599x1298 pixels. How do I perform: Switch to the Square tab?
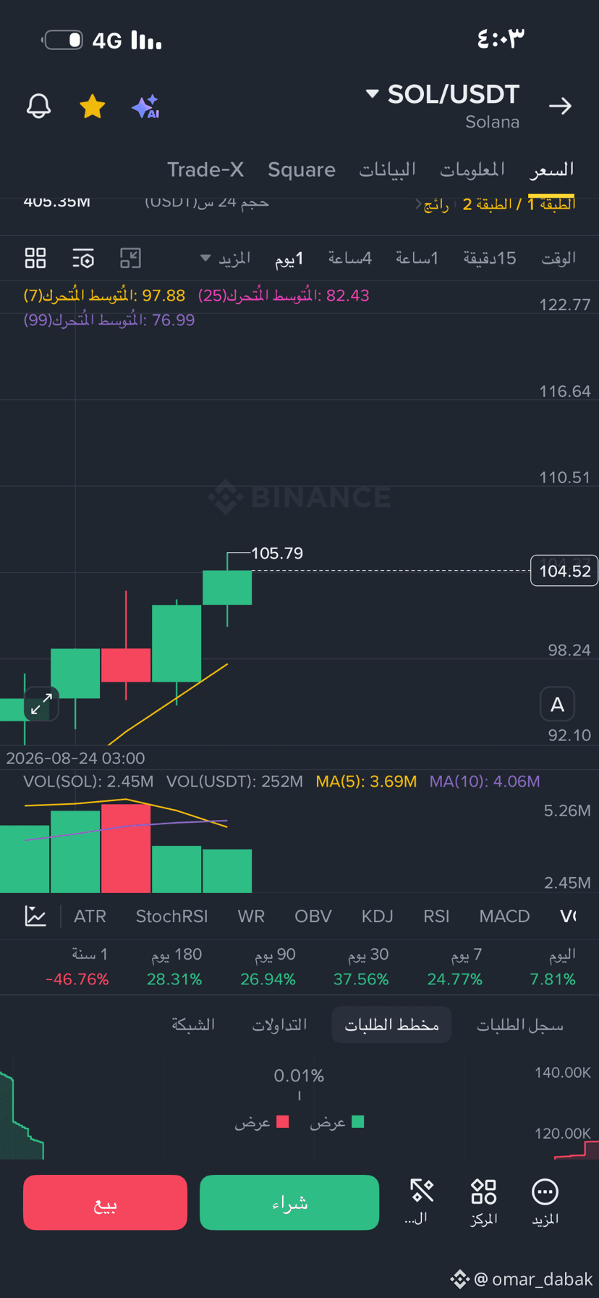[302, 169]
